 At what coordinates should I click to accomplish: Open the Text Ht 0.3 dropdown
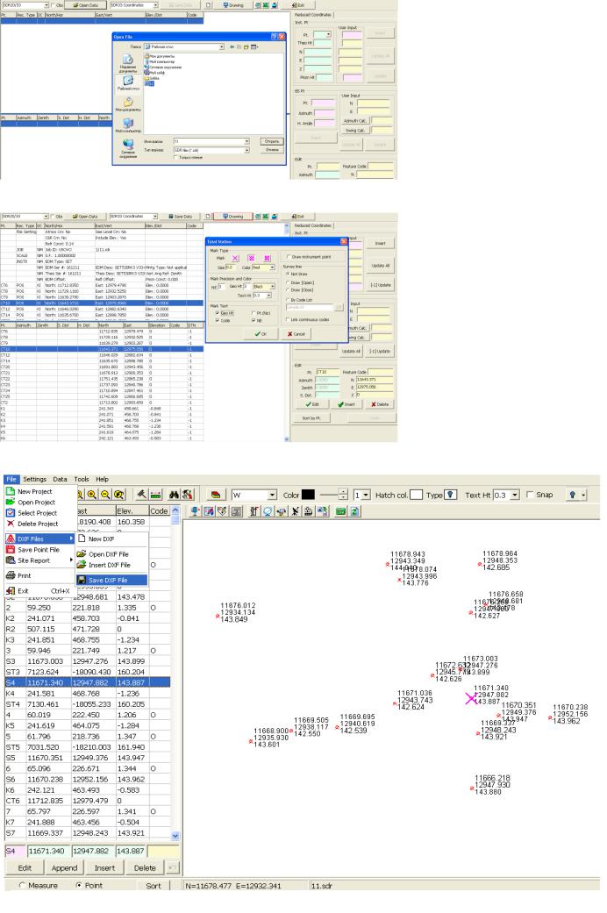[515, 495]
